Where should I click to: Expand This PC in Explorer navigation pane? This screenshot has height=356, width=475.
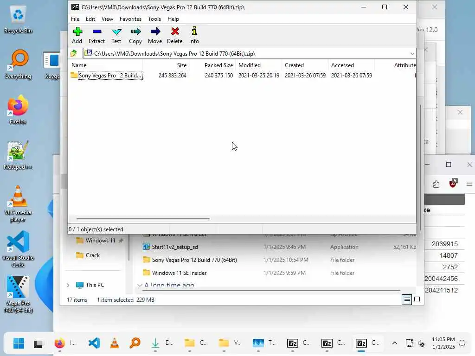(68, 285)
